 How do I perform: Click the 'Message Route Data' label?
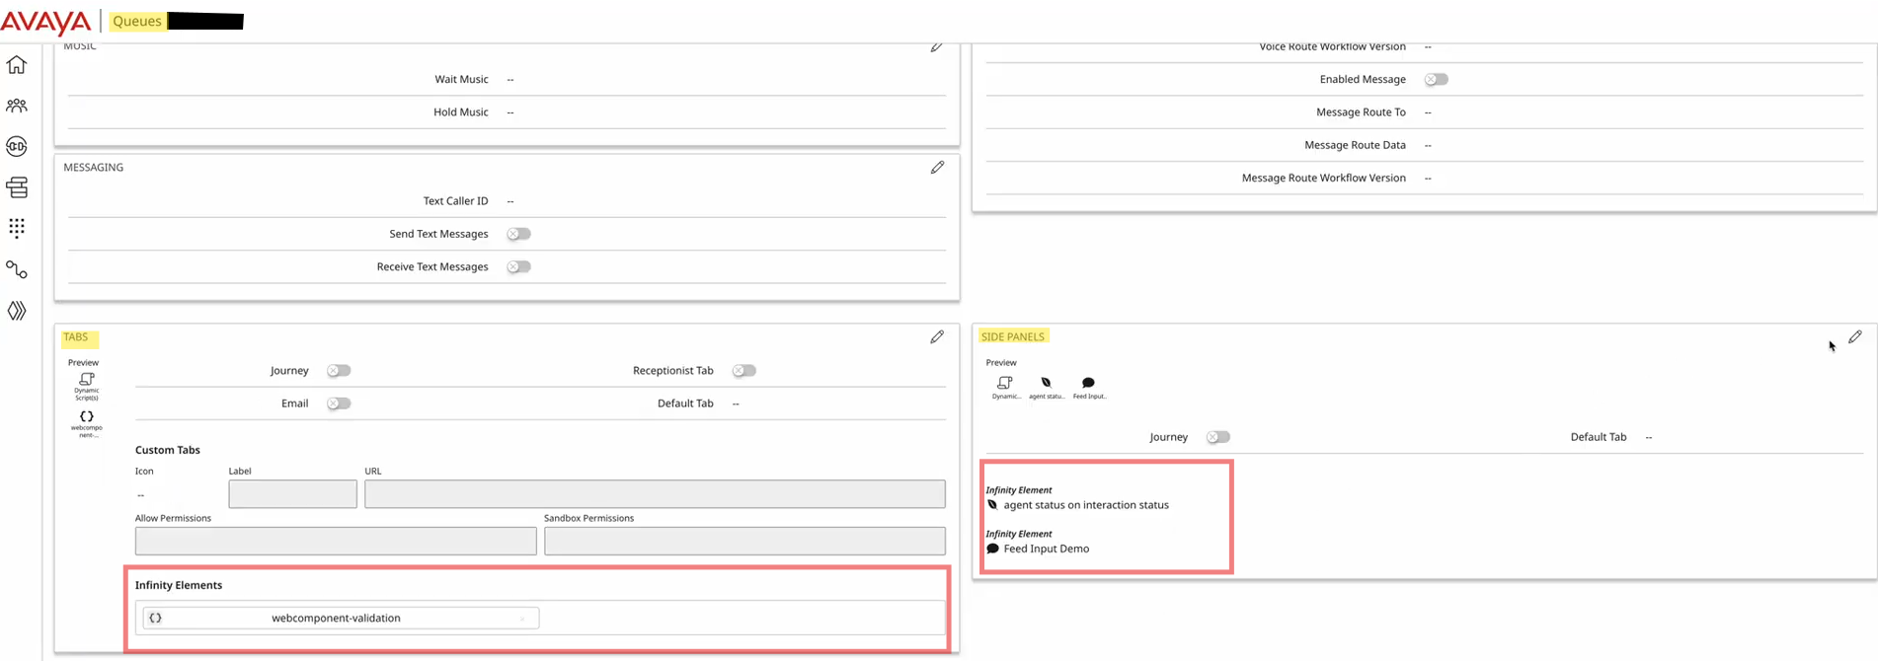tap(1355, 145)
